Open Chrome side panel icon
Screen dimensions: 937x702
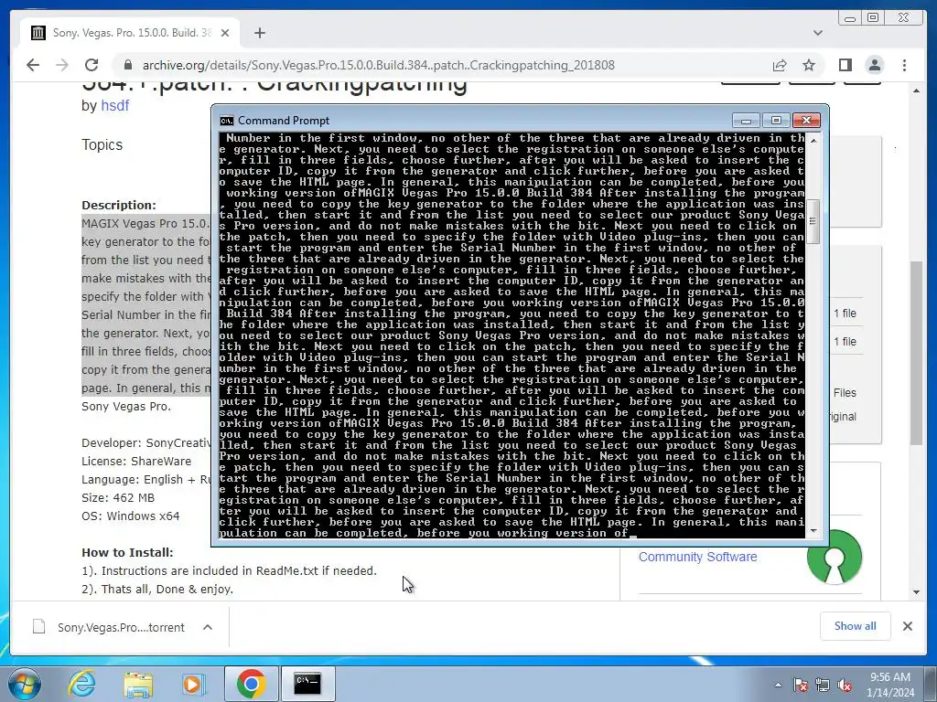point(845,65)
